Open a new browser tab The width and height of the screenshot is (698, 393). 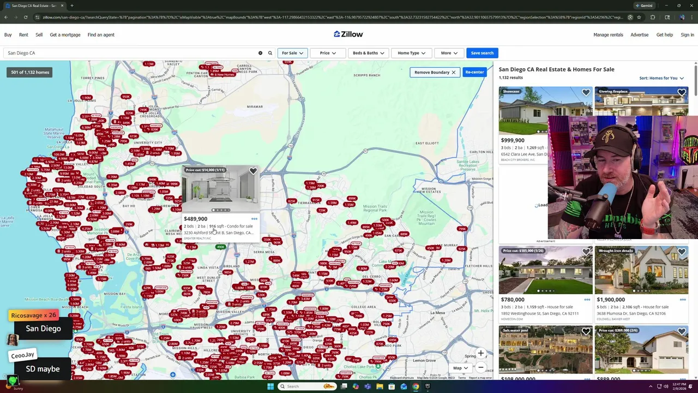pyautogui.click(x=71, y=5)
